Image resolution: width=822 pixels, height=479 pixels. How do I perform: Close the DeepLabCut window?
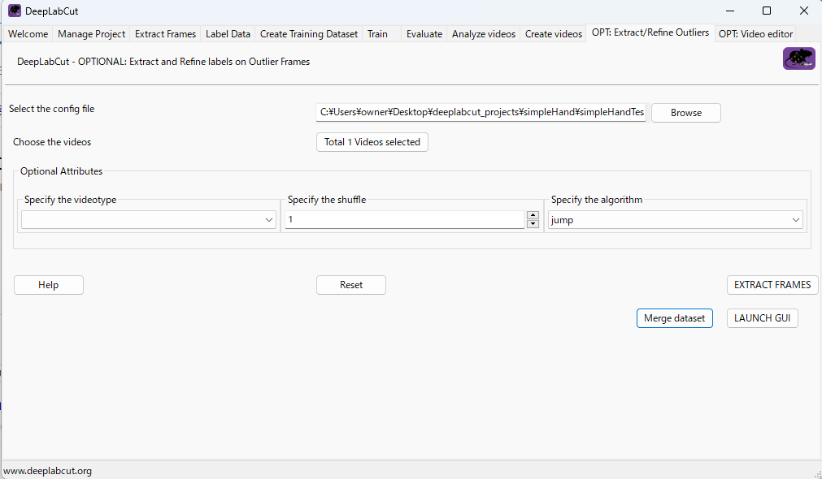[803, 11]
